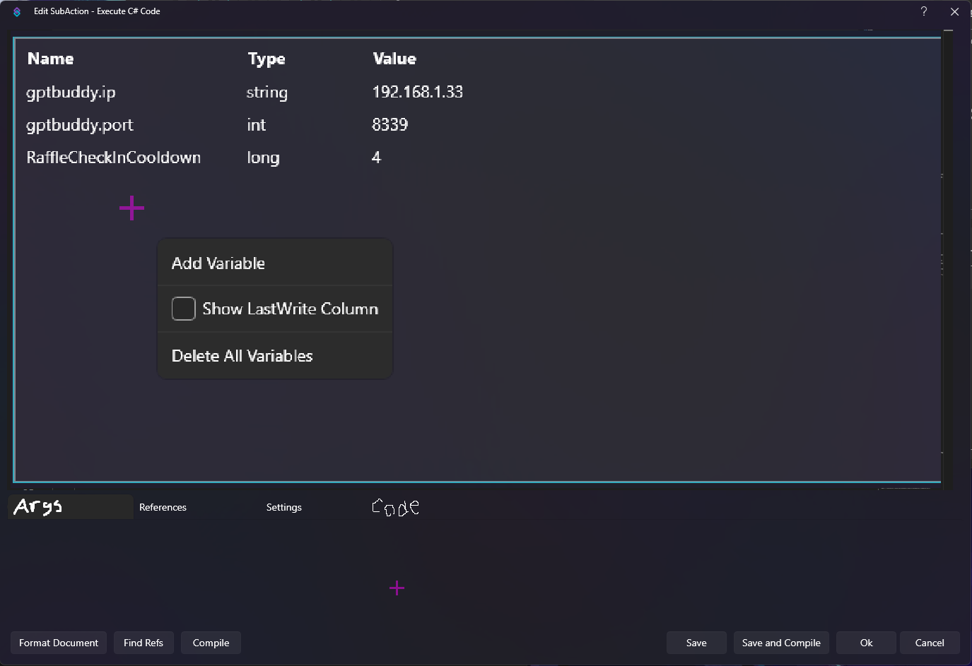
Task: Select the gptbuddy.port variable name
Action: [x=80, y=125]
